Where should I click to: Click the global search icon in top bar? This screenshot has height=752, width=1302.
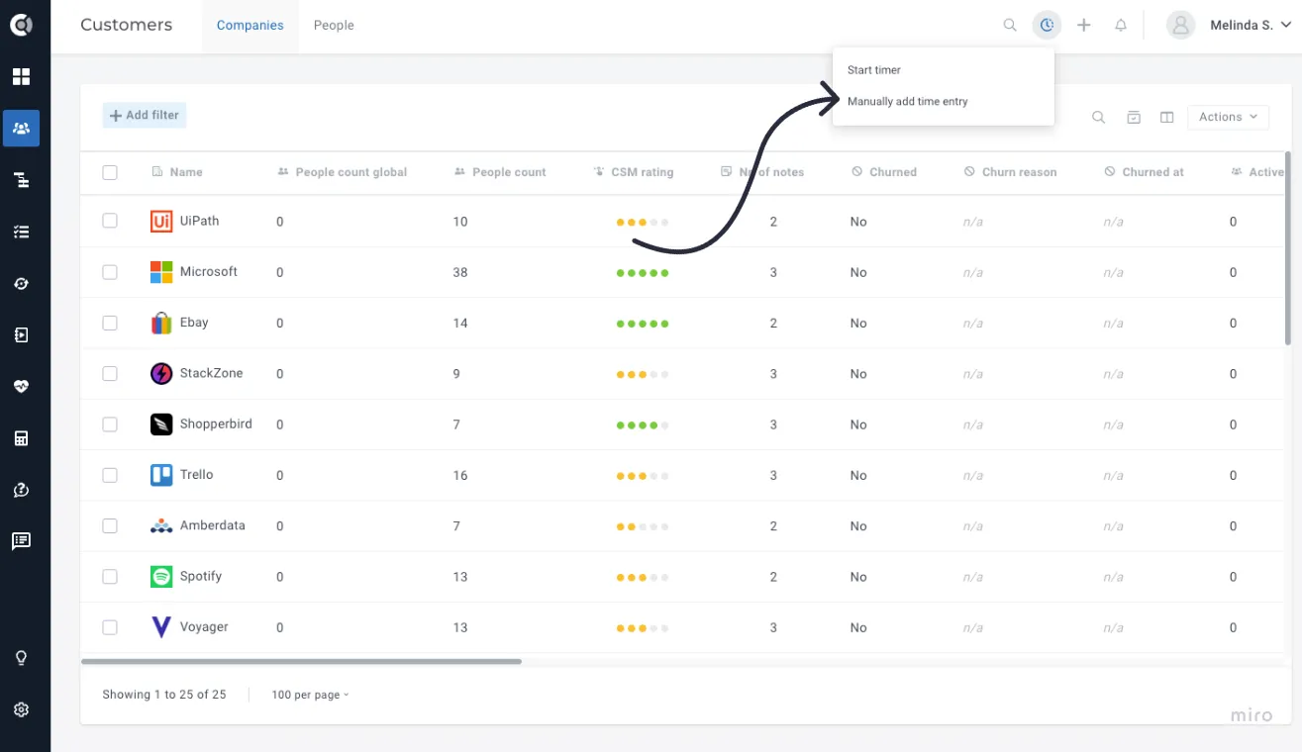coord(1010,26)
